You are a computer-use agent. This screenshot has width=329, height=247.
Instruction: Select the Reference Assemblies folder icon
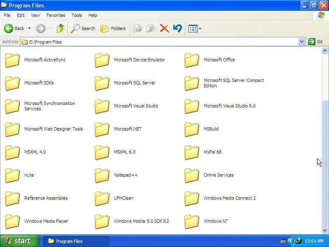coord(12,199)
